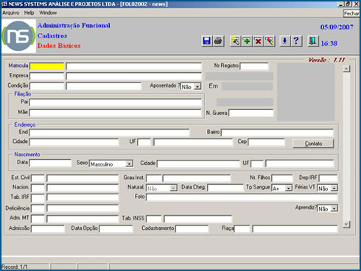
Task: Open the Natural dropdown
Action: 173,189
